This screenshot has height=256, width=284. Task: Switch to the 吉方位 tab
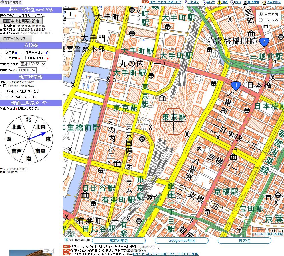tap(244, 240)
